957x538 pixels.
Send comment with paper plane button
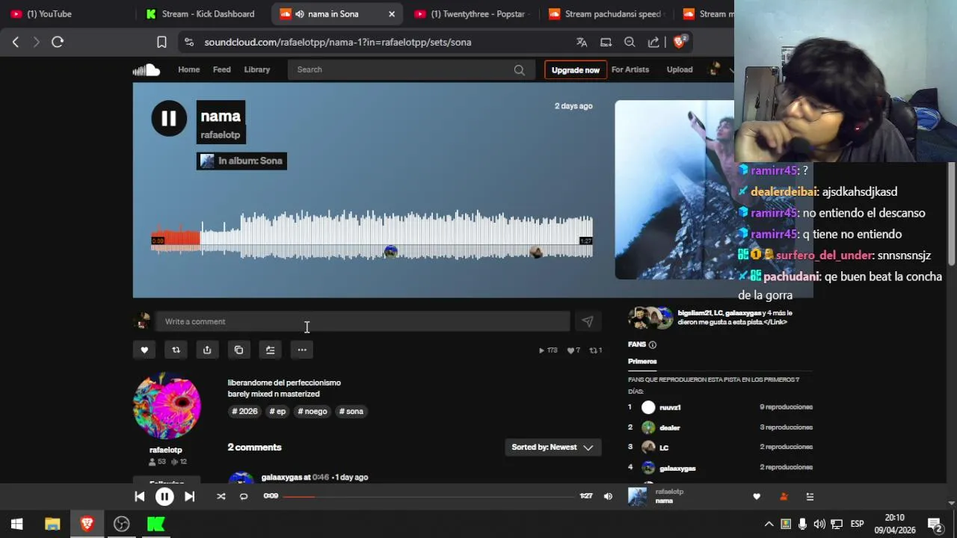(x=587, y=321)
